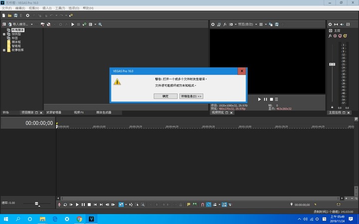Open the normal edit tool dropdown arrow
Screen dimensions: 359x224
click(x=126, y=205)
